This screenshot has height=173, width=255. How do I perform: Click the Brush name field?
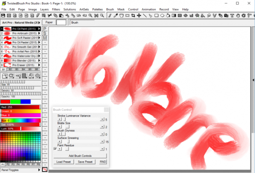tap(82, 22)
